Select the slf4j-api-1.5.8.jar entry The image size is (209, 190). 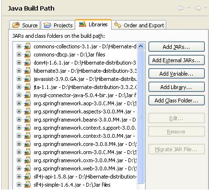(x=85, y=177)
